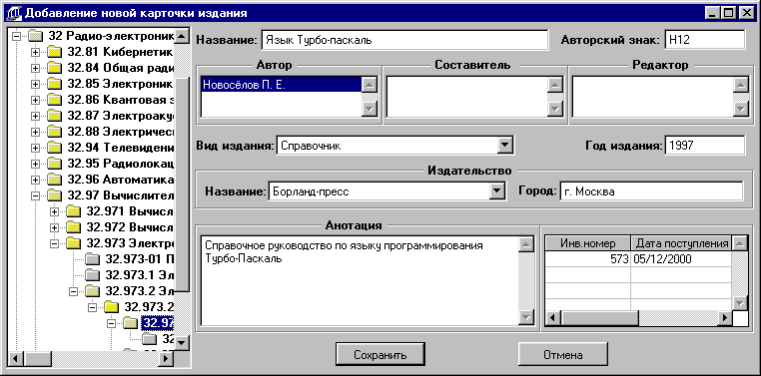Click the Анотация scroll up arrow
Screen dimensions: 761x376
pyautogui.click(x=526, y=244)
